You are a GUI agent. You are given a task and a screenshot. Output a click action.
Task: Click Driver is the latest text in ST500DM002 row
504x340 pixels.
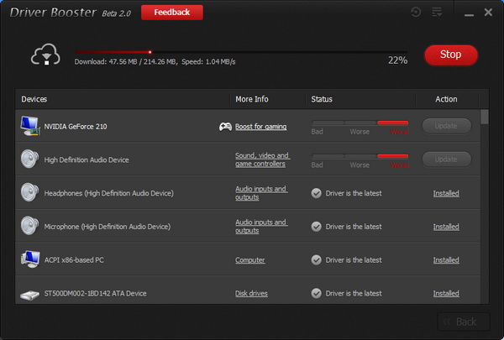(x=354, y=293)
